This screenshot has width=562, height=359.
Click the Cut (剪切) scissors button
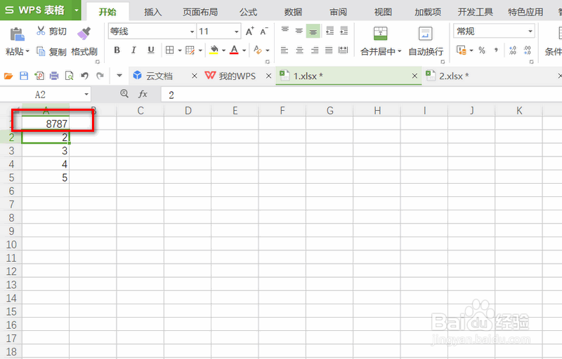click(51, 32)
